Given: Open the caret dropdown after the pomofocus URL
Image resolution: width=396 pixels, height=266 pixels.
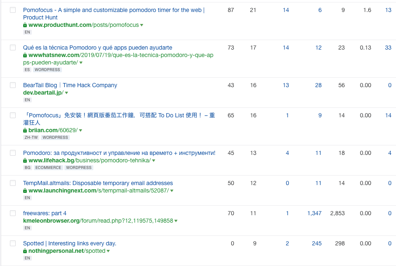Looking at the screenshot, I should point(142,25).
